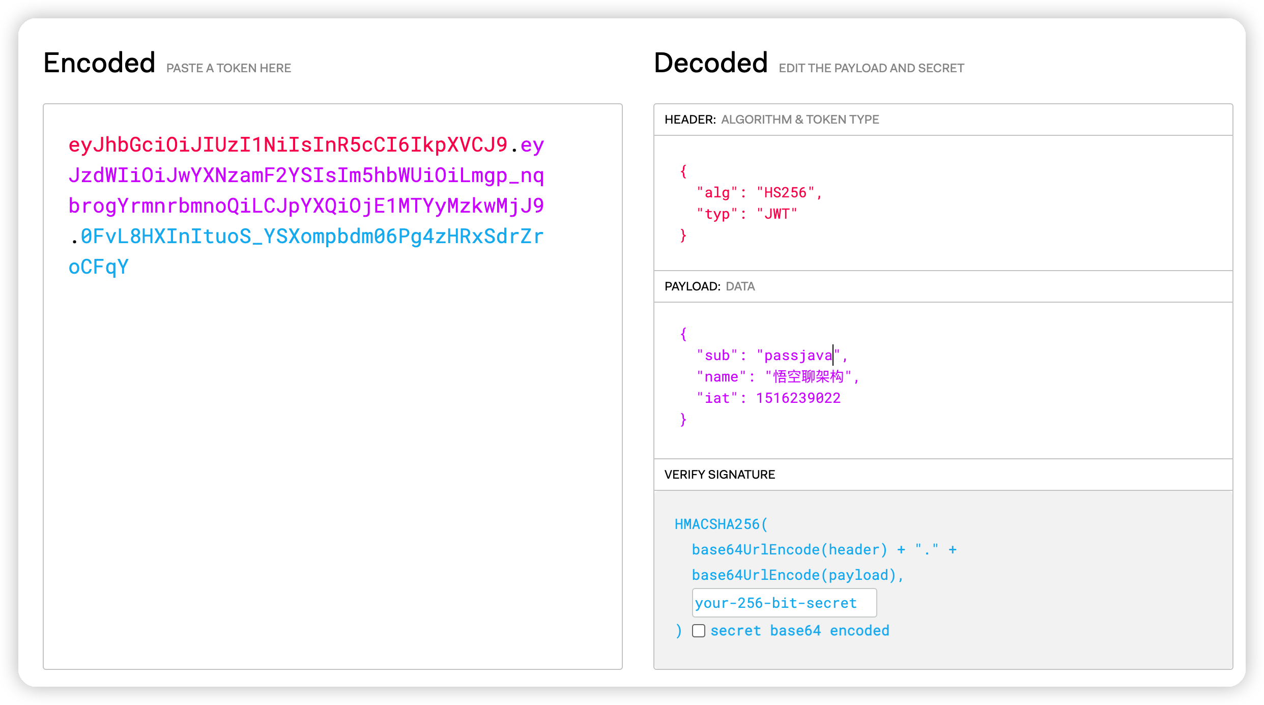Click the HMACSHA256( text in signature panel
Image resolution: width=1264 pixels, height=705 pixels.
click(721, 524)
